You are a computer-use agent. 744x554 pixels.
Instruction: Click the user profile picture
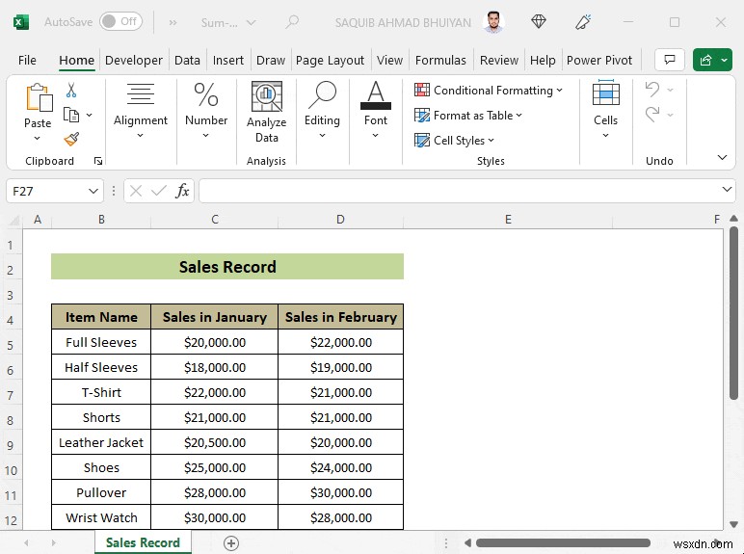click(493, 22)
